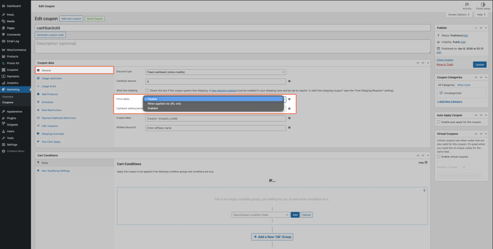Collapse the Coupon data panel arrow
This screenshot has width=493, height=249.
pos(428,63)
